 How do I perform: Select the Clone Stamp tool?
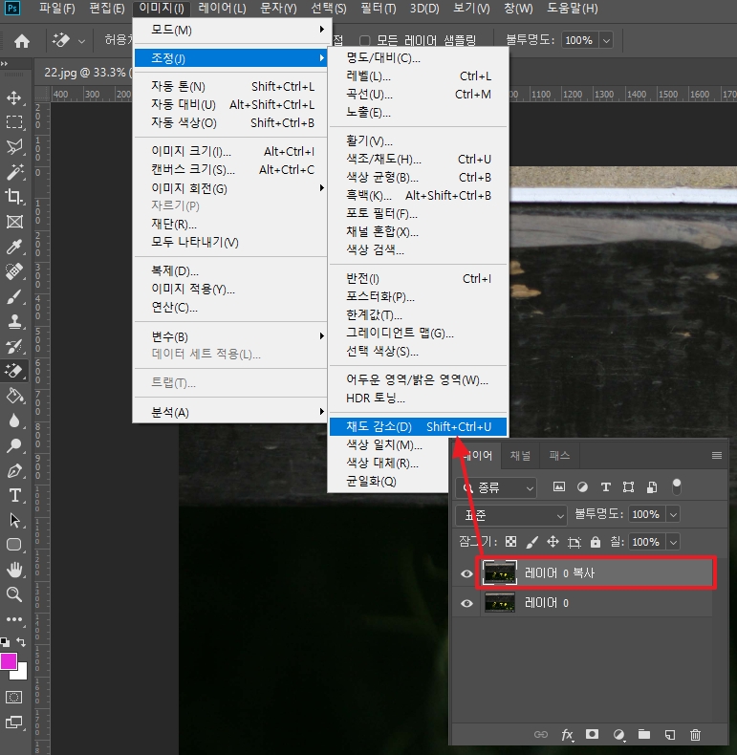[x=14, y=321]
